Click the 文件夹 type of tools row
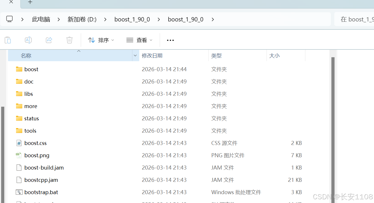The width and height of the screenshot is (374, 203). (x=219, y=131)
